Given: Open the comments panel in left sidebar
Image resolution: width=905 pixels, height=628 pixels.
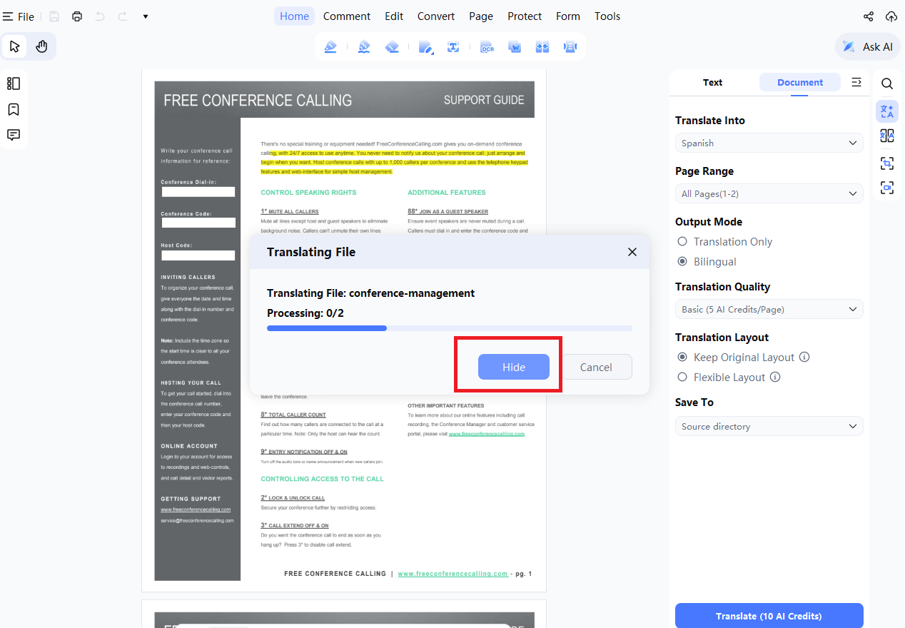Looking at the screenshot, I should (14, 135).
